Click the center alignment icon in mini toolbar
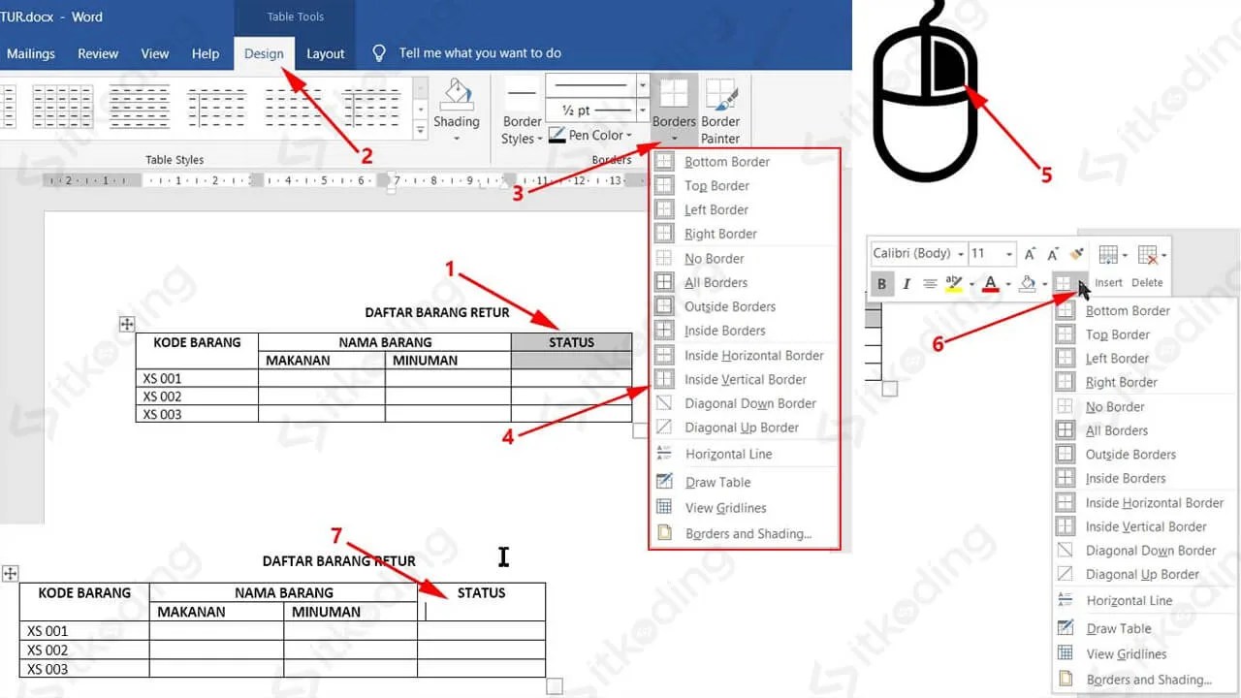This screenshot has width=1241, height=698. coord(930,284)
